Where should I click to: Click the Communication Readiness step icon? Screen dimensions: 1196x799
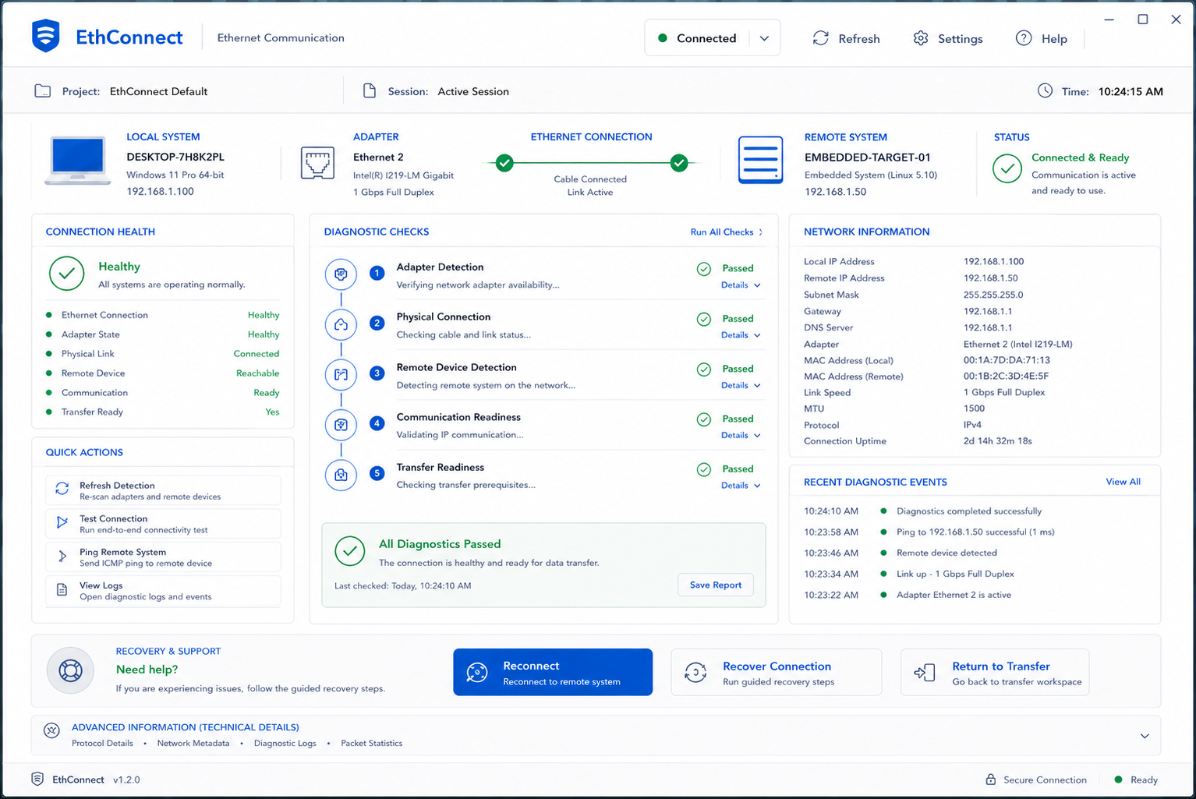tap(341, 425)
